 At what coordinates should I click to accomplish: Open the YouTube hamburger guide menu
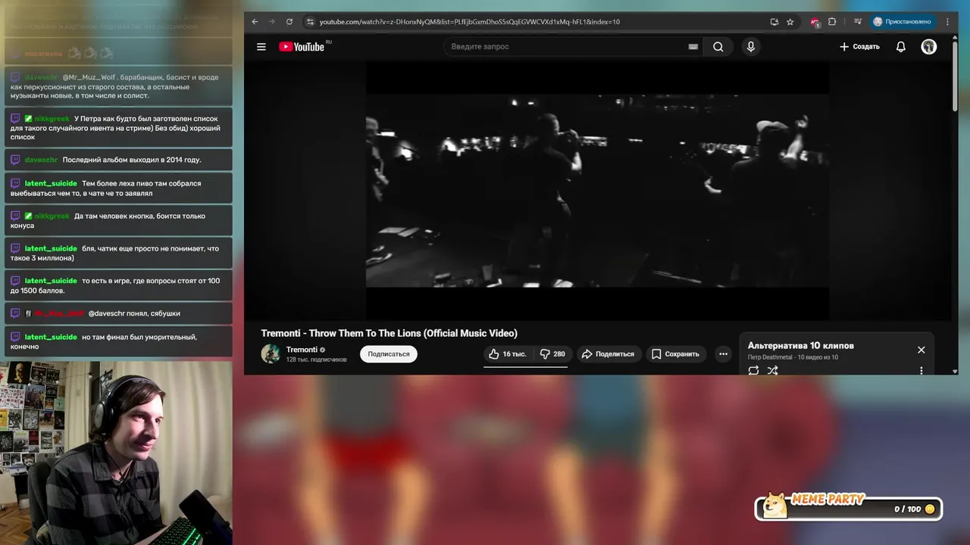tap(261, 47)
